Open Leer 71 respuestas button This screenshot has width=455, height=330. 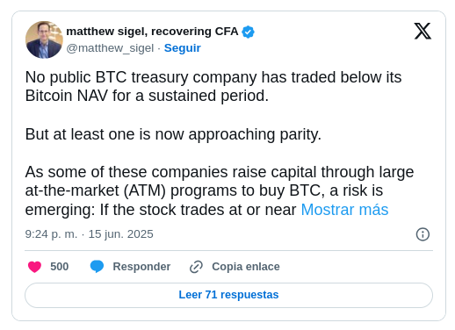228,295
